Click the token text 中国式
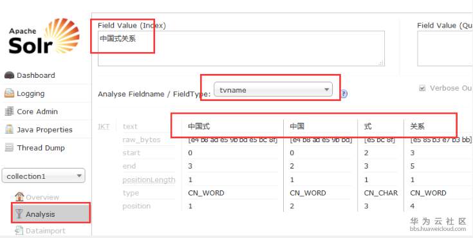This screenshot has width=473, height=238. click(x=199, y=126)
